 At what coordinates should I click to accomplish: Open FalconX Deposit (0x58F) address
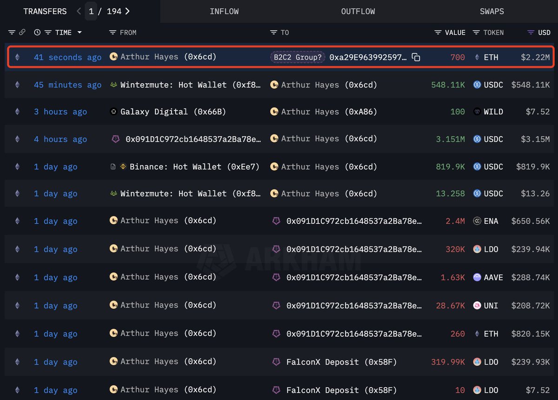pos(341,362)
